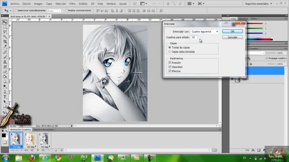Uncheck the Opacidad parameter

coord(170,67)
